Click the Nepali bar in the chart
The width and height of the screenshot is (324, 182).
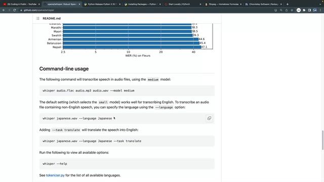(x=132, y=47)
